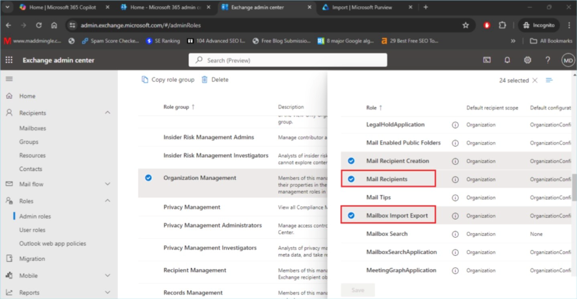This screenshot has width=577, height=299.
Task: Open the app launcher waffle icon
Action: pyautogui.click(x=9, y=60)
